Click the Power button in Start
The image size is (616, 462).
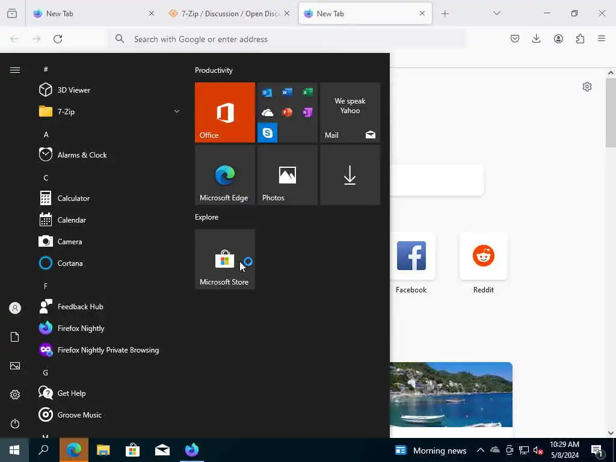click(15, 423)
